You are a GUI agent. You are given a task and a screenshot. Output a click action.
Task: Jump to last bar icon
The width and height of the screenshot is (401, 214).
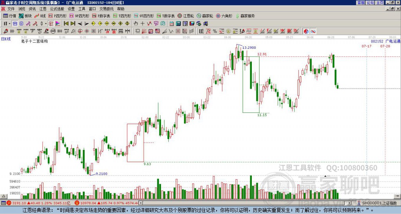click(72, 24)
